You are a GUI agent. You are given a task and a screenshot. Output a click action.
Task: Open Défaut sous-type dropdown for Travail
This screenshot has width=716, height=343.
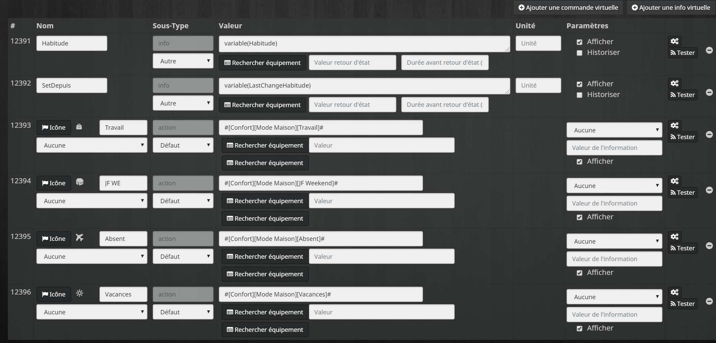[x=183, y=145]
